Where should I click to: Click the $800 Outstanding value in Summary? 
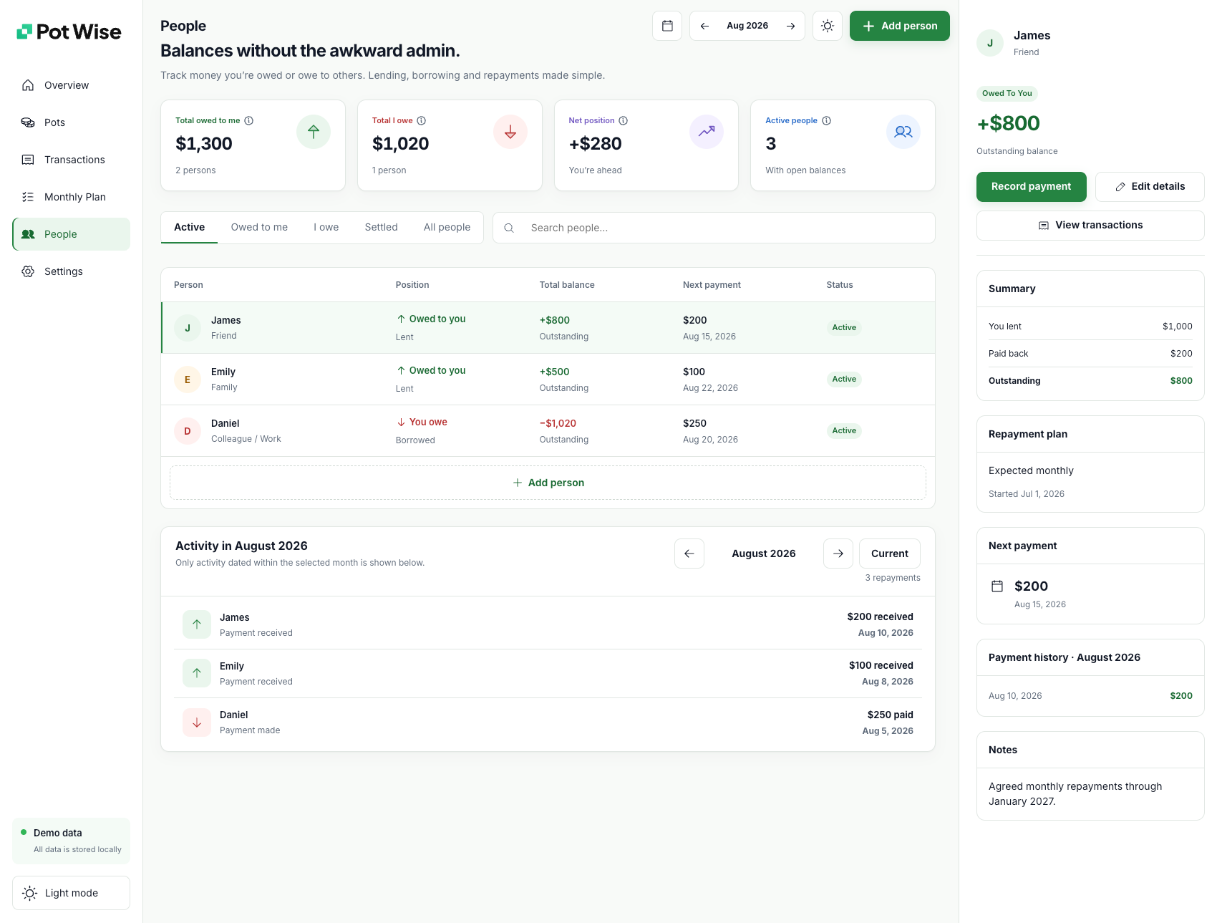(1181, 381)
